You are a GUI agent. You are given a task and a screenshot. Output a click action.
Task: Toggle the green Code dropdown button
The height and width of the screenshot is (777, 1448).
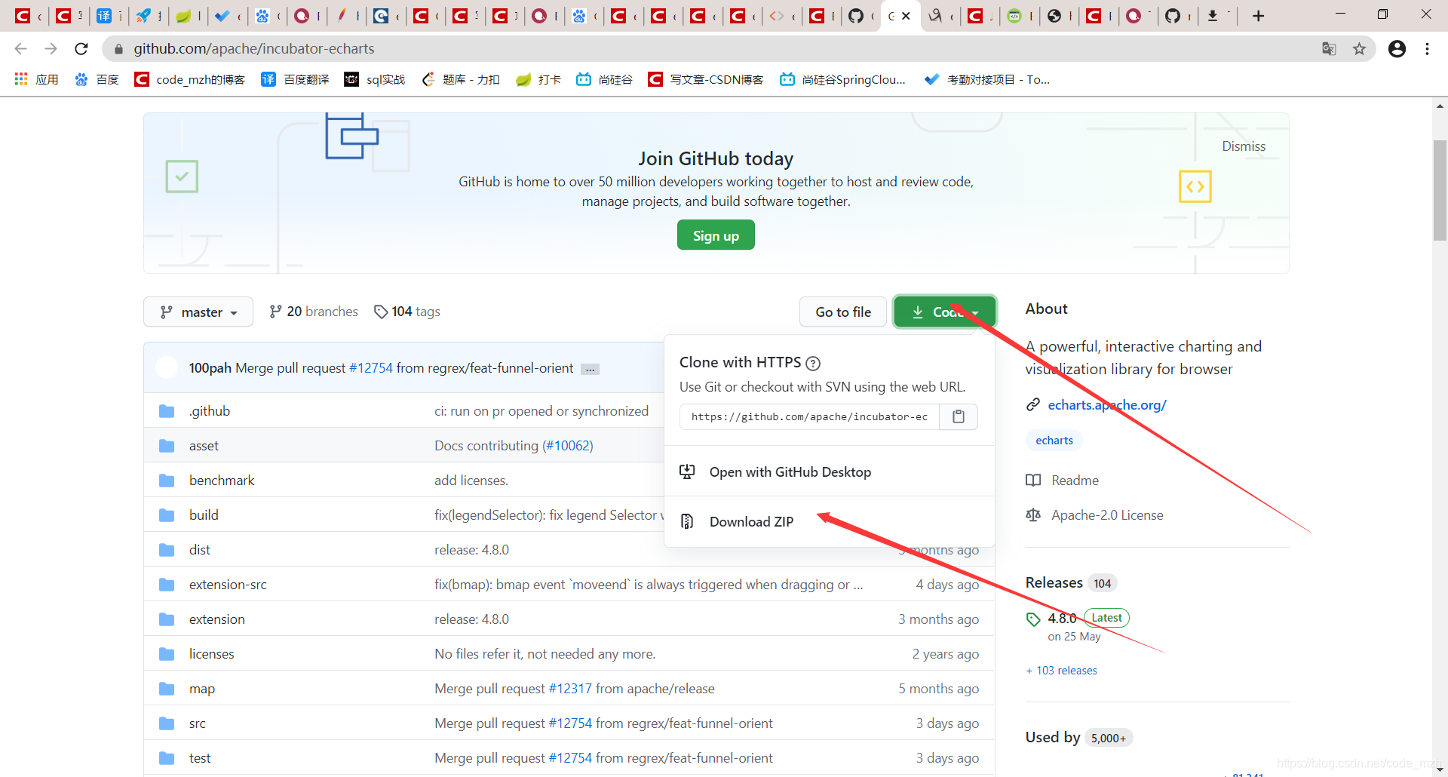coord(944,312)
